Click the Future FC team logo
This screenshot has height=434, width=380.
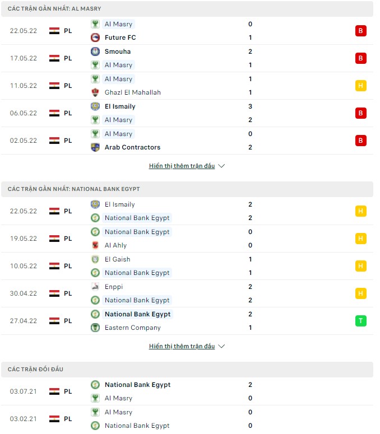[x=95, y=38]
